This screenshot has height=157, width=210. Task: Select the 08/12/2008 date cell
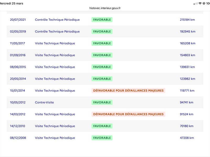[x=18, y=138]
